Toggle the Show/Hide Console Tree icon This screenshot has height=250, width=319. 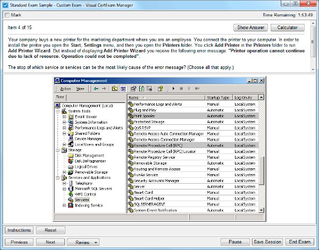coord(123,89)
